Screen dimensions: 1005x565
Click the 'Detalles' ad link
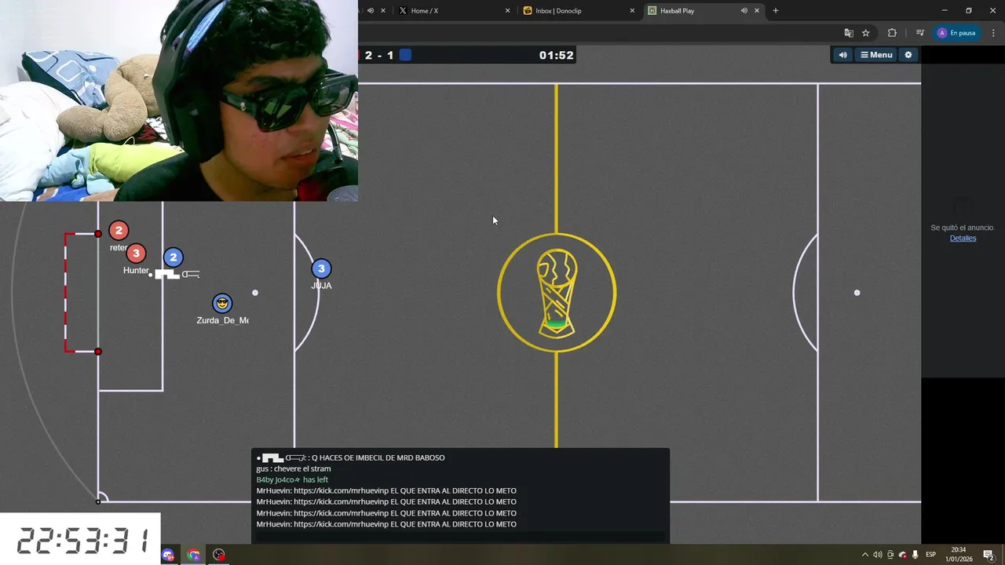[963, 239]
